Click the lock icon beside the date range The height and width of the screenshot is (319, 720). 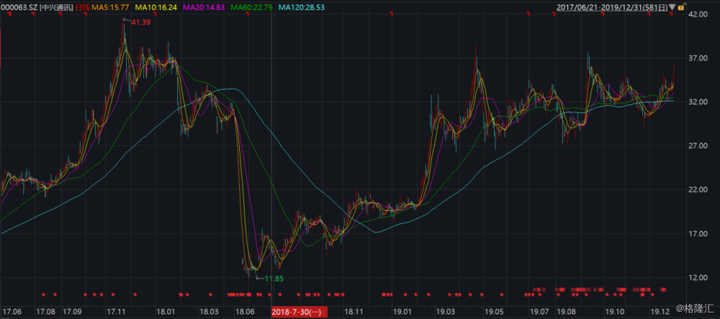(682, 7)
